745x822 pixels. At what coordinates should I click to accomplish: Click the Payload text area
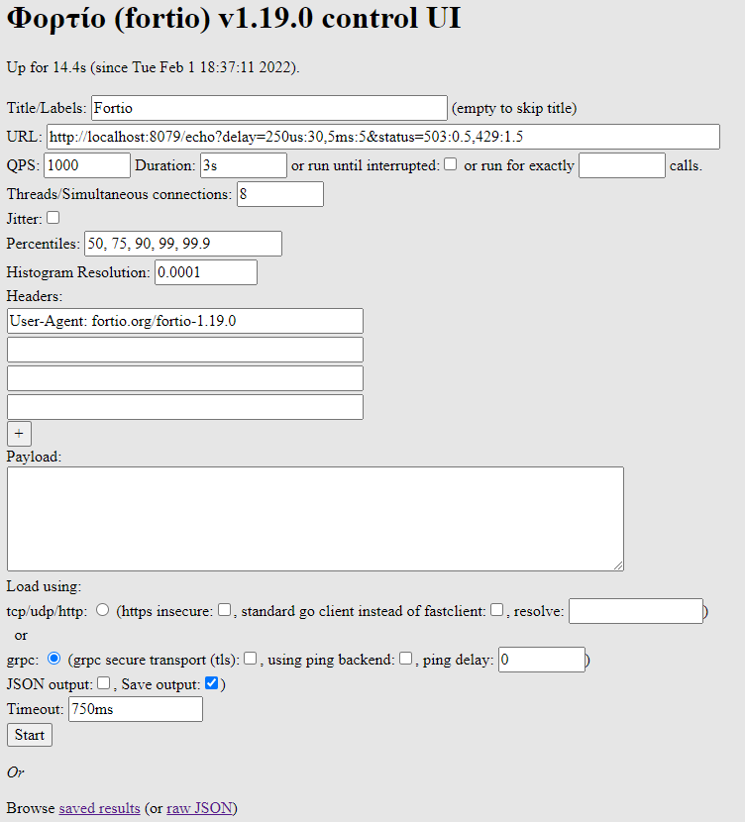click(x=314, y=518)
